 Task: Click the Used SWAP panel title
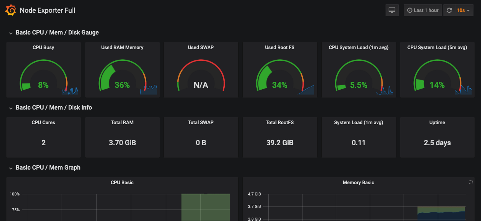point(201,48)
